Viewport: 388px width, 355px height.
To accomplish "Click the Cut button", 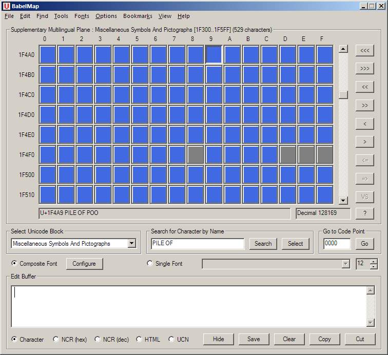I will point(360,339).
